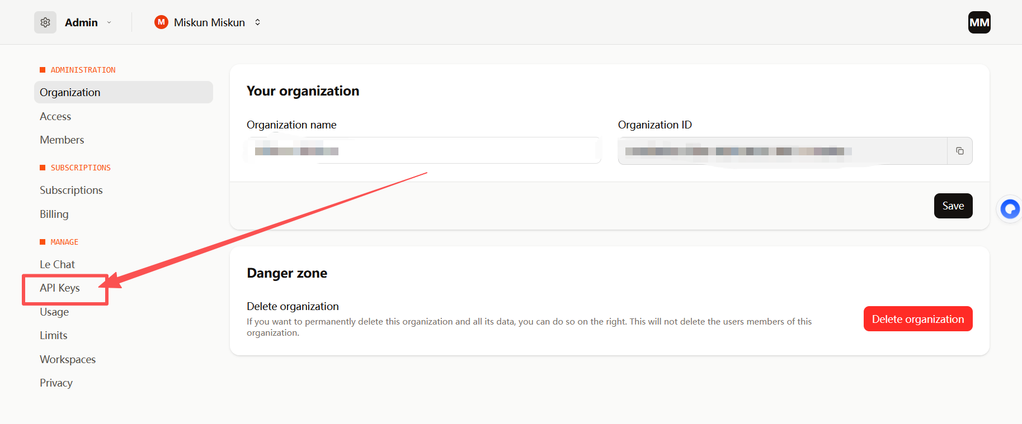Click the Organization name input field
Image resolution: width=1022 pixels, height=424 pixels.
tap(424, 150)
